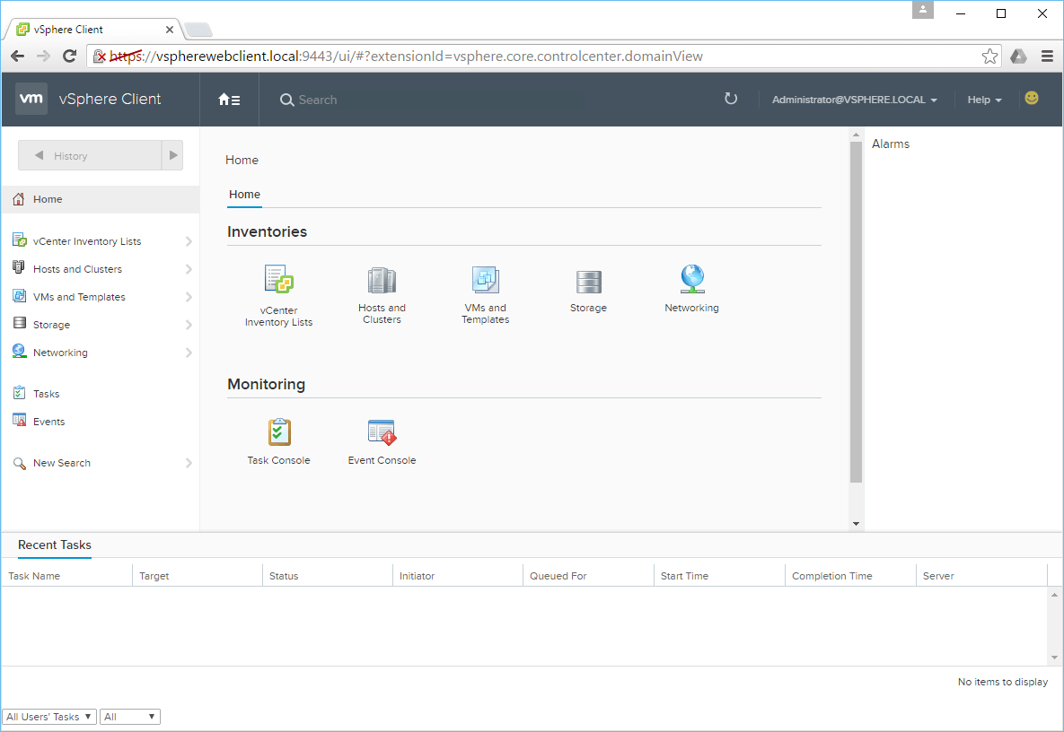Sort by Server column header
This screenshot has height=732, width=1064.
click(981, 575)
